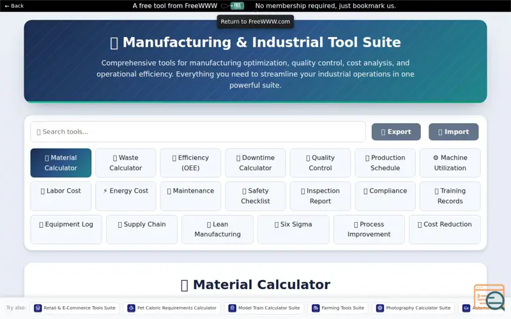Viewport: 511px width, 319px height.
Task: Open the Training Records tab
Action: pos(450,196)
